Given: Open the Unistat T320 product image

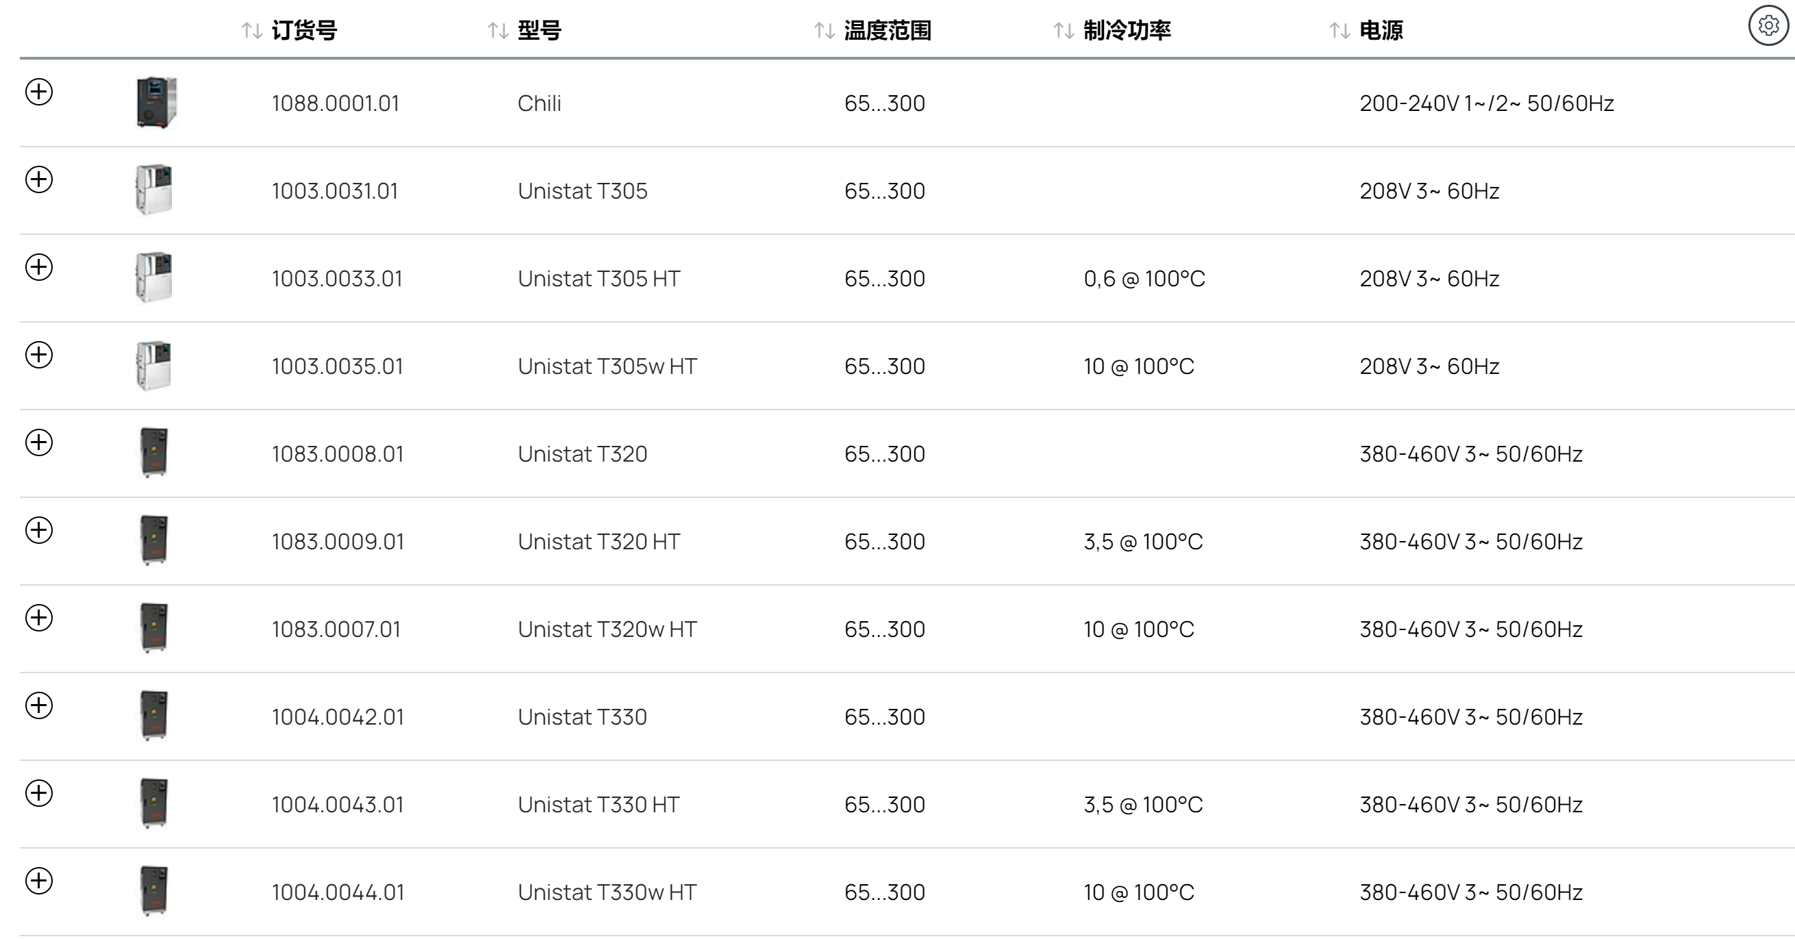Looking at the screenshot, I should click(154, 453).
